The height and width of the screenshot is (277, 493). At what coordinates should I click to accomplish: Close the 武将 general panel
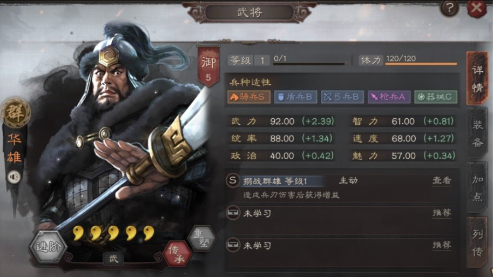pyautogui.click(x=476, y=8)
